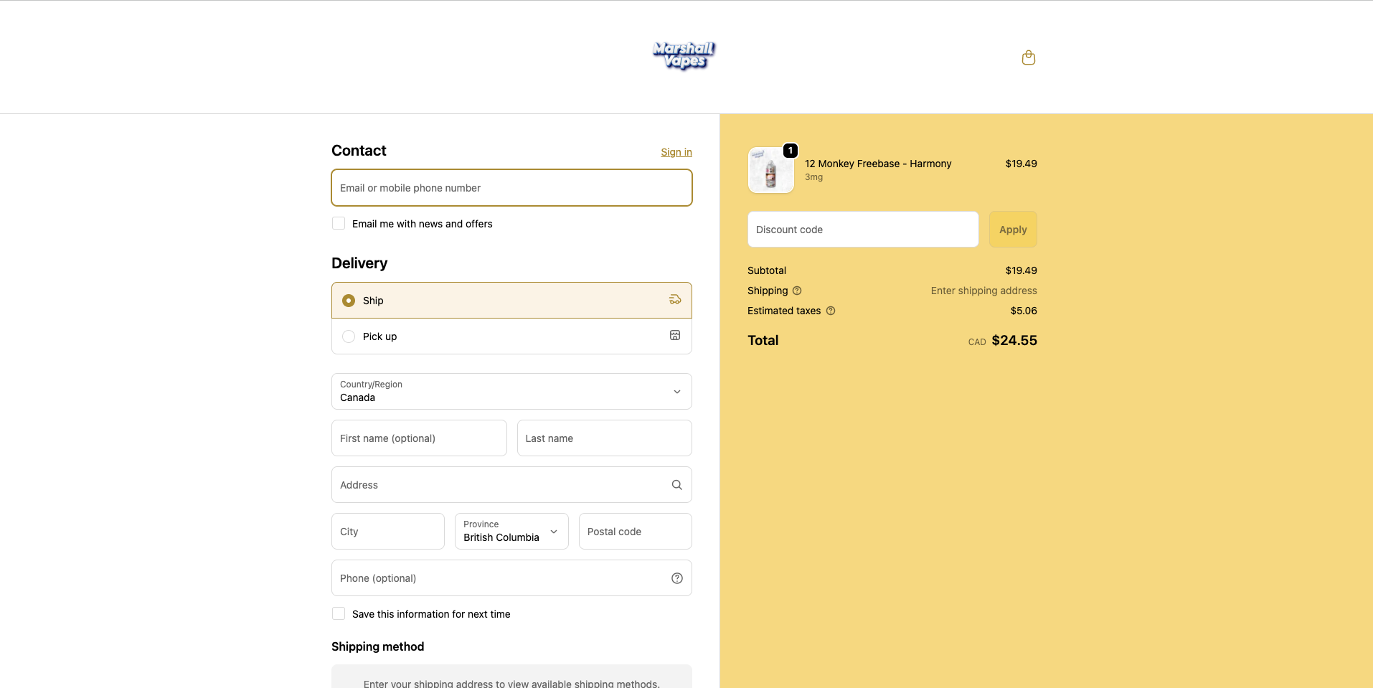Open the shopping cart

coord(1028,57)
